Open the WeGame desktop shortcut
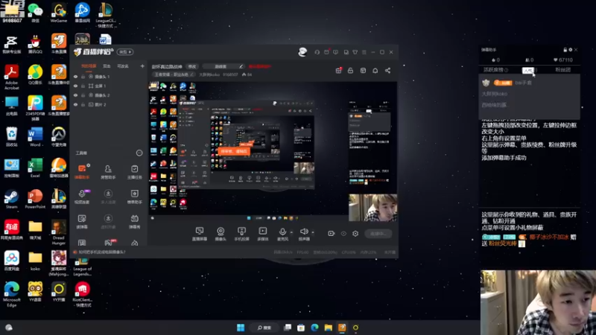This screenshot has width=596, height=335. tap(59, 13)
